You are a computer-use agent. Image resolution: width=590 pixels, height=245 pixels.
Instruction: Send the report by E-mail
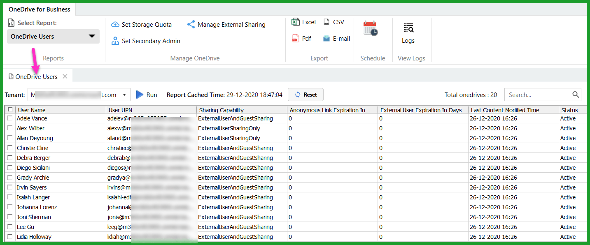pyautogui.click(x=336, y=39)
